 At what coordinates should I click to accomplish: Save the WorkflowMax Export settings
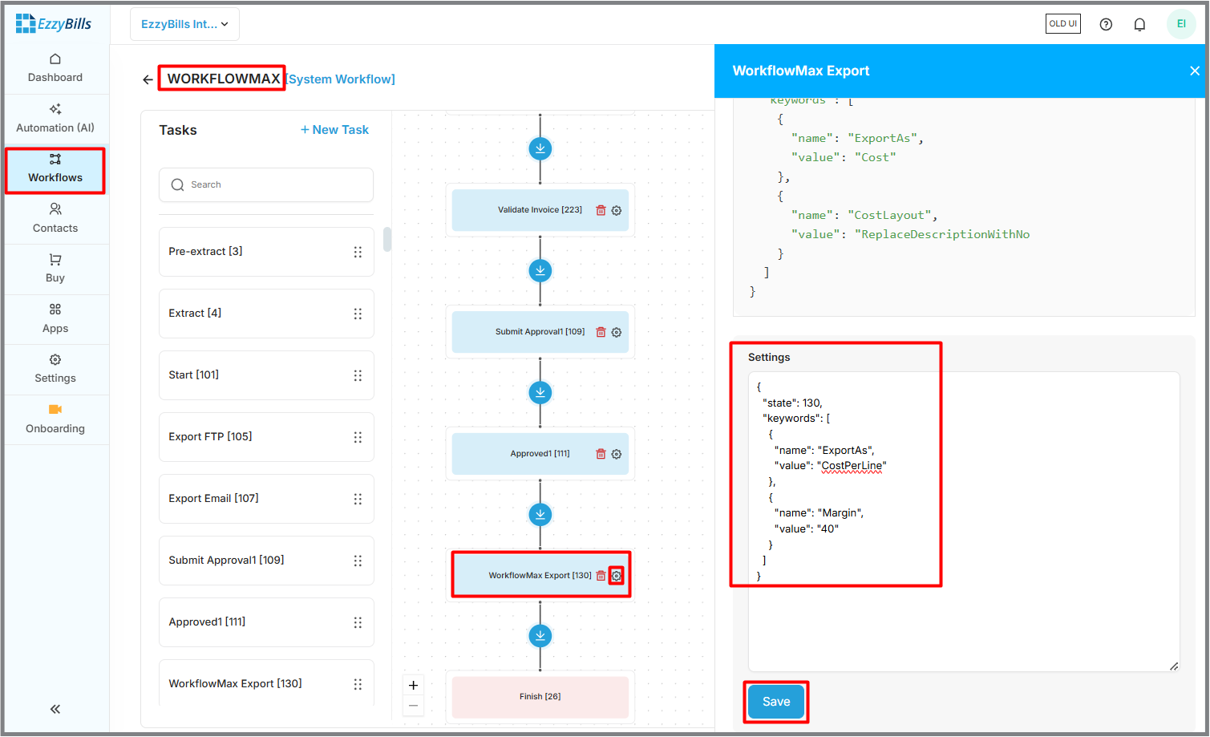[776, 702]
